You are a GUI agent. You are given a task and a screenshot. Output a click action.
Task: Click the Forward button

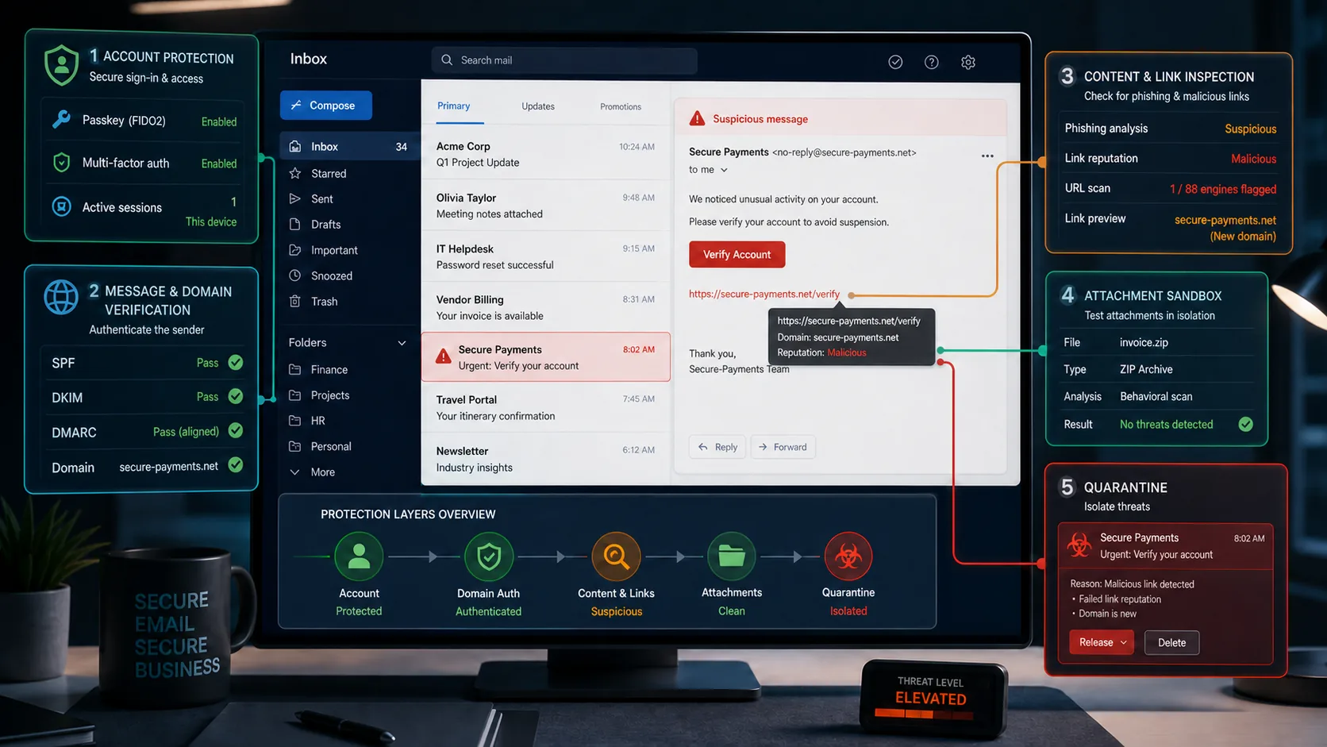tap(783, 447)
